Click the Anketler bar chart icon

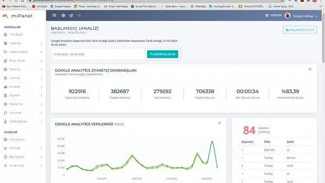(5, 87)
